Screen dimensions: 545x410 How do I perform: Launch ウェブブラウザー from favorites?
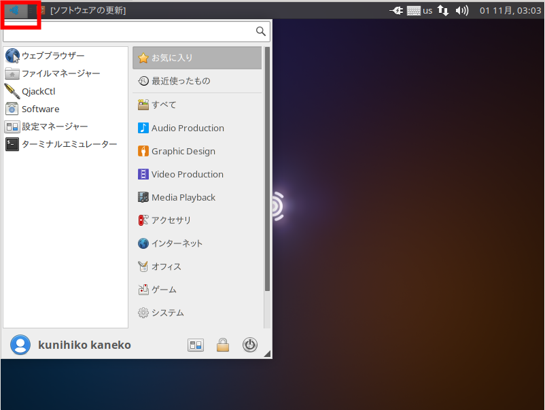click(x=65, y=56)
